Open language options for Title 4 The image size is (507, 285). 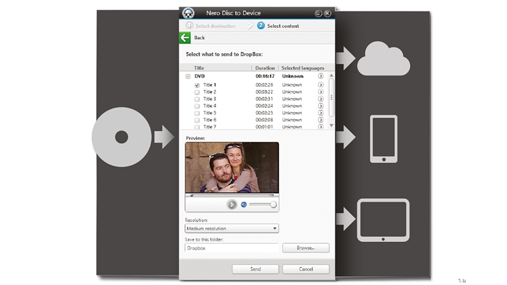pyautogui.click(x=321, y=106)
